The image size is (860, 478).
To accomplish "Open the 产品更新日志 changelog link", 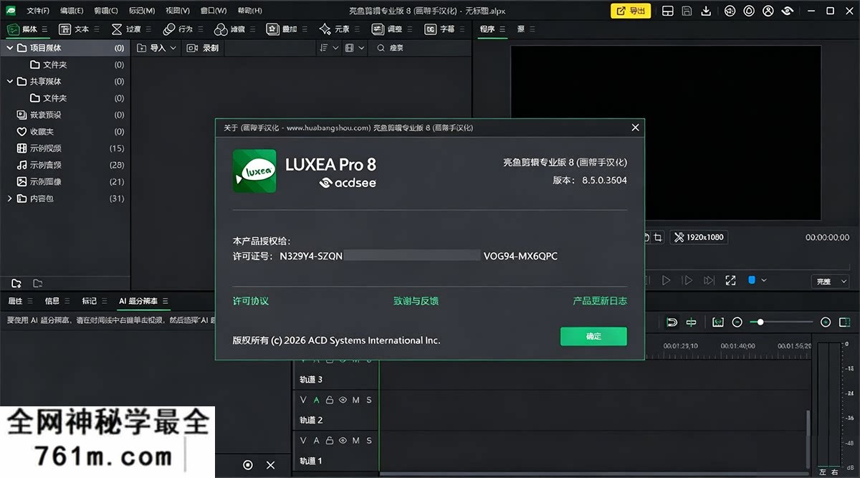I will coord(600,301).
